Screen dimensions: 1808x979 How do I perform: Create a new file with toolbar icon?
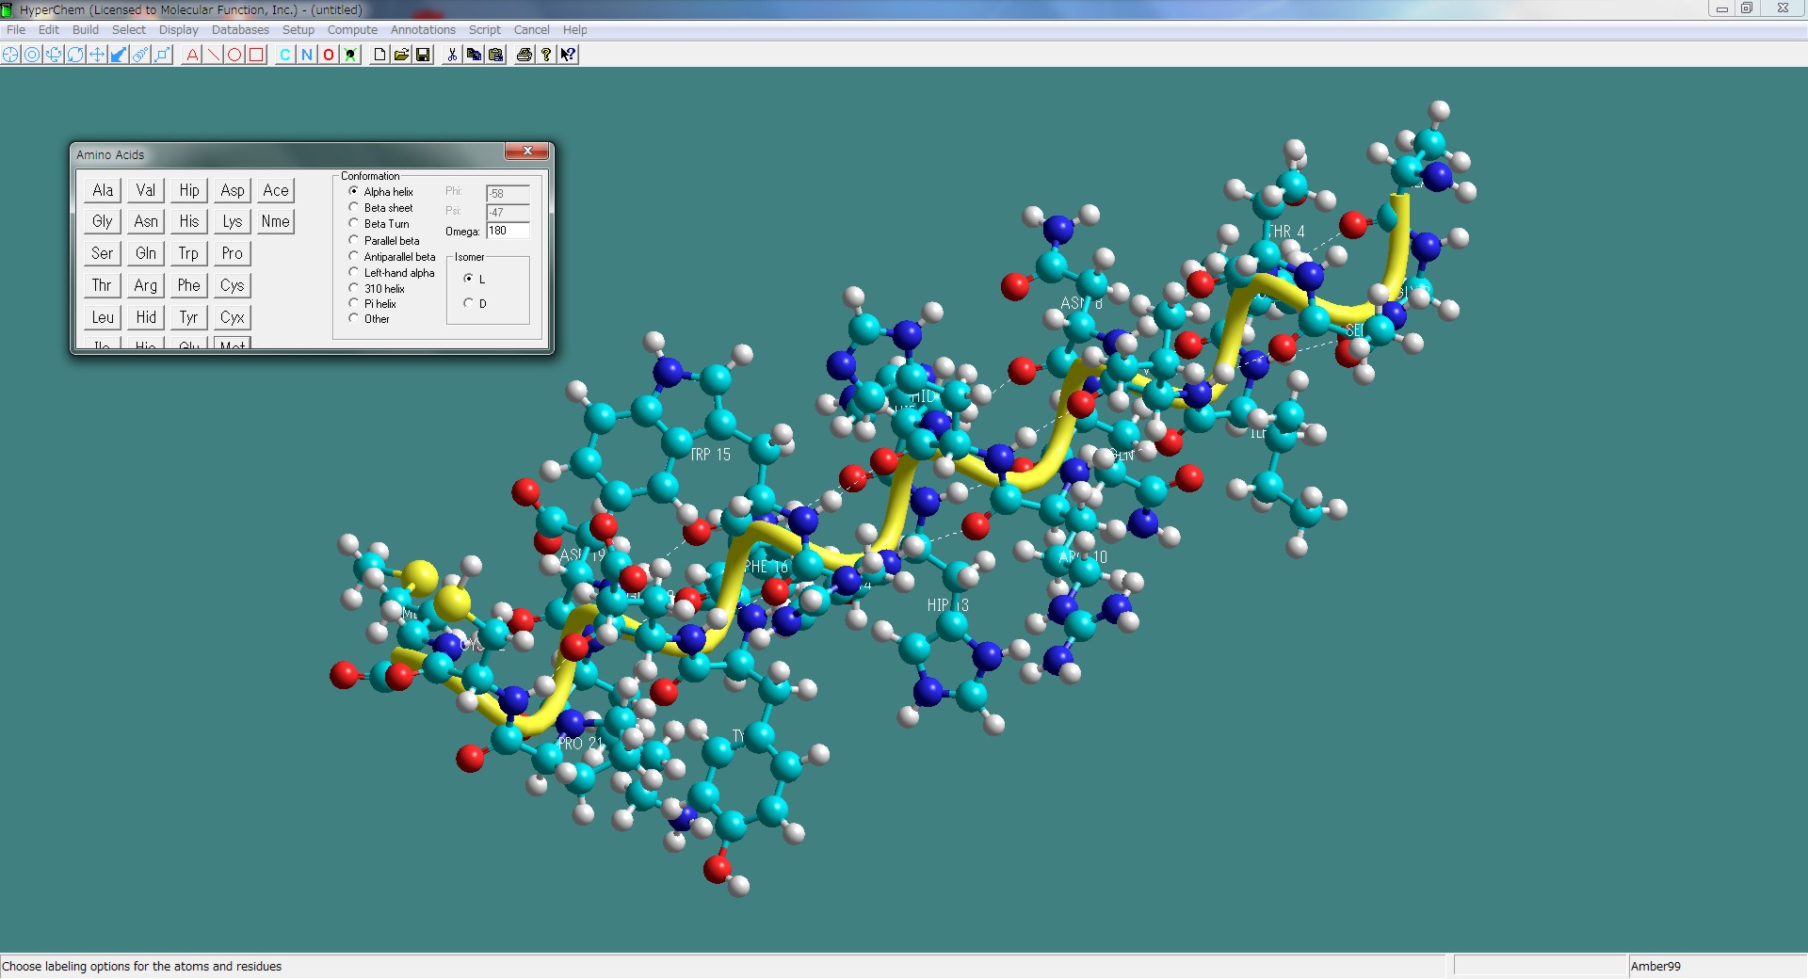[x=379, y=55]
